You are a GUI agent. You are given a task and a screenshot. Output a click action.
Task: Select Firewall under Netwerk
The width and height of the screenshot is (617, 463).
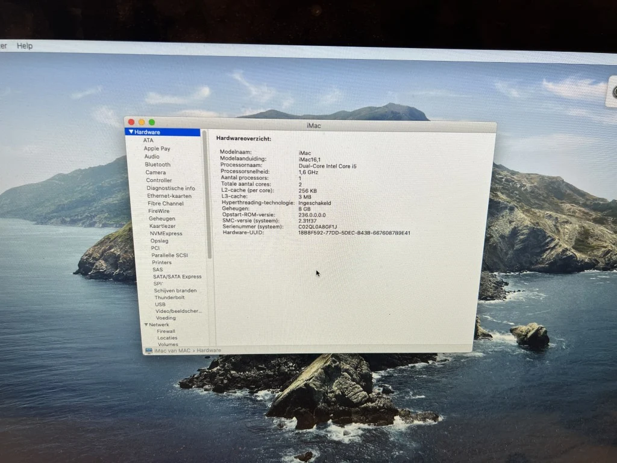[x=166, y=331]
